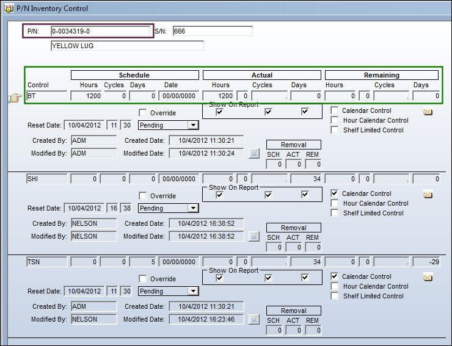Uncheck first Show On Report box for TSN
Image resolution: width=452 pixels, height=346 pixels.
219,278
